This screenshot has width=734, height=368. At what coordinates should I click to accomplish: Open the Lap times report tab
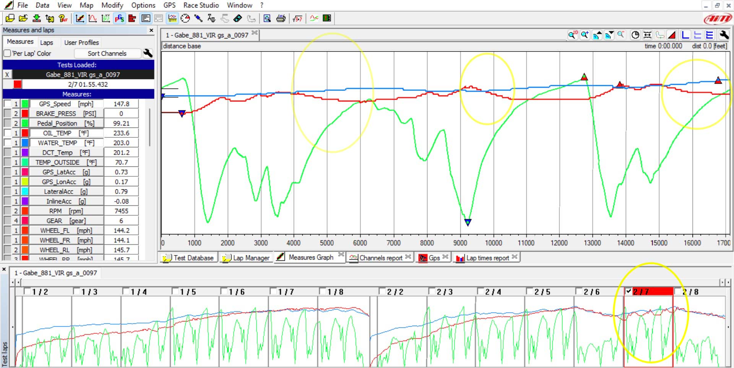pyautogui.click(x=487, y=258)
